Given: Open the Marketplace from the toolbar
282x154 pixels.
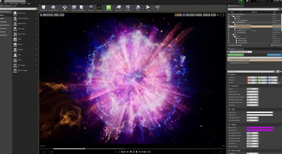Looking at the screenshot, I should [x=81, y=8].
